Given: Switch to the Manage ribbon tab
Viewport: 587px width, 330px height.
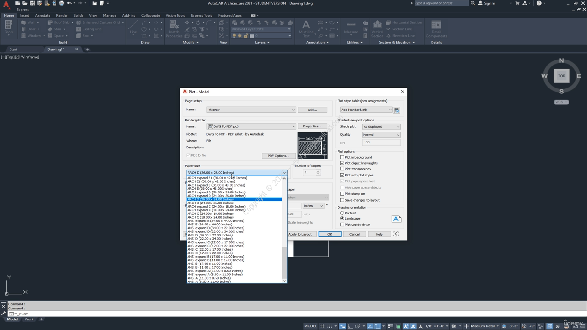Looking at the screenshot, I should coord(109,15).
